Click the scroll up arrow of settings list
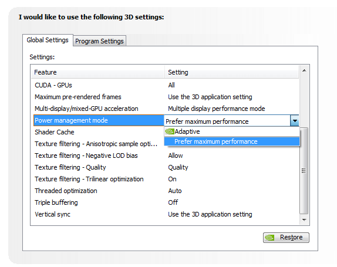 pos(304,70)
